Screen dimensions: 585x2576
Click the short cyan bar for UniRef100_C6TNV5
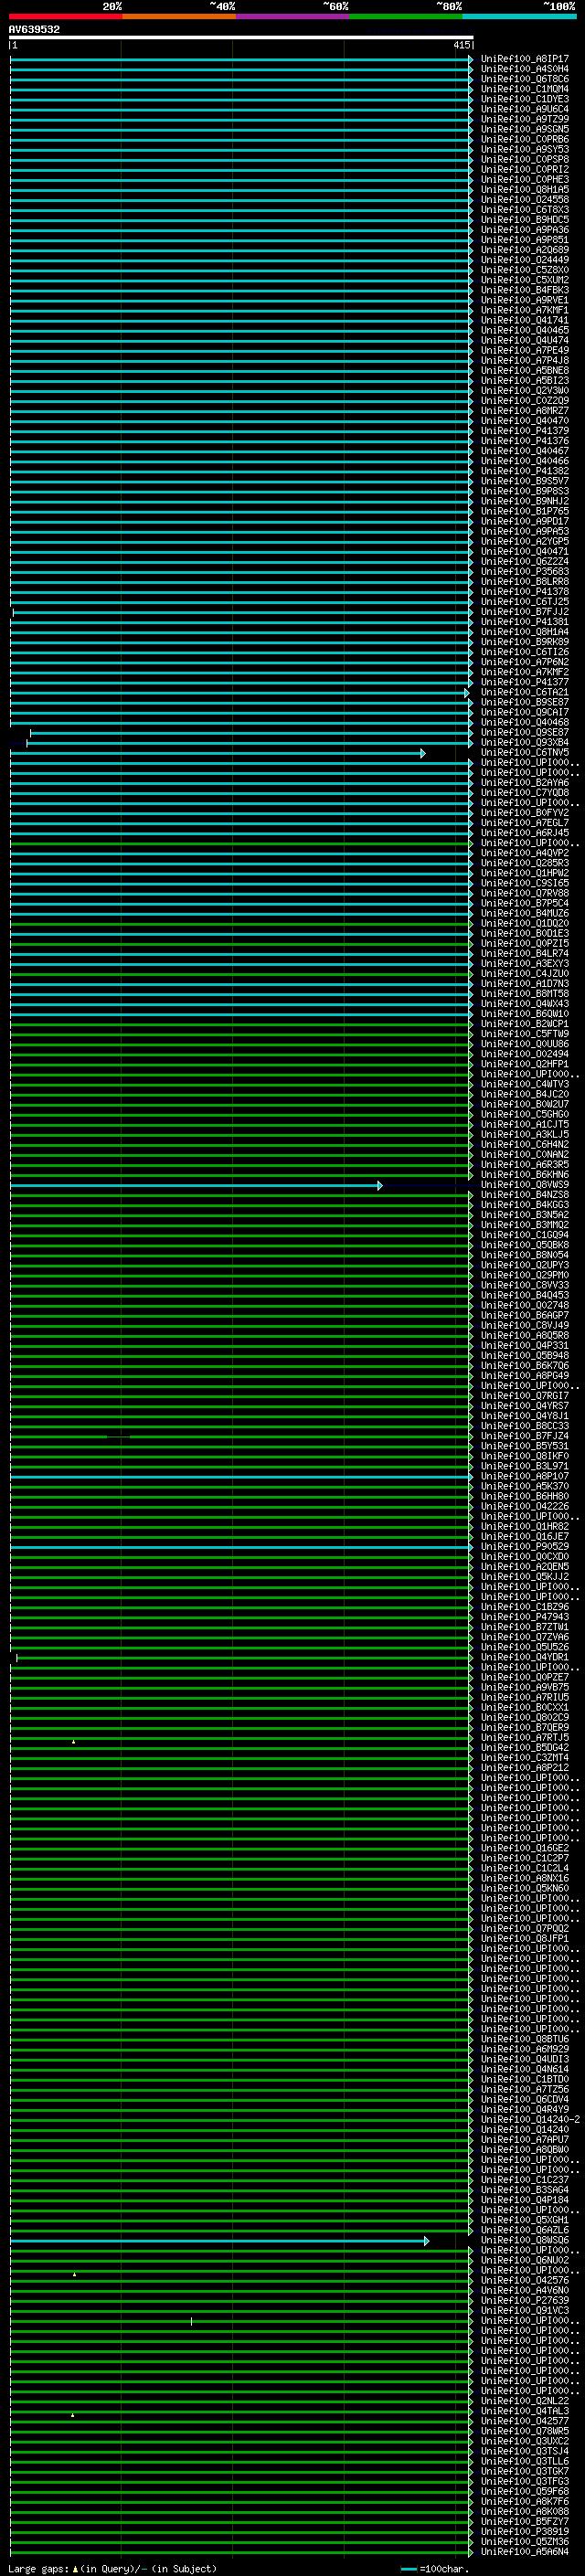click(217, 753)
